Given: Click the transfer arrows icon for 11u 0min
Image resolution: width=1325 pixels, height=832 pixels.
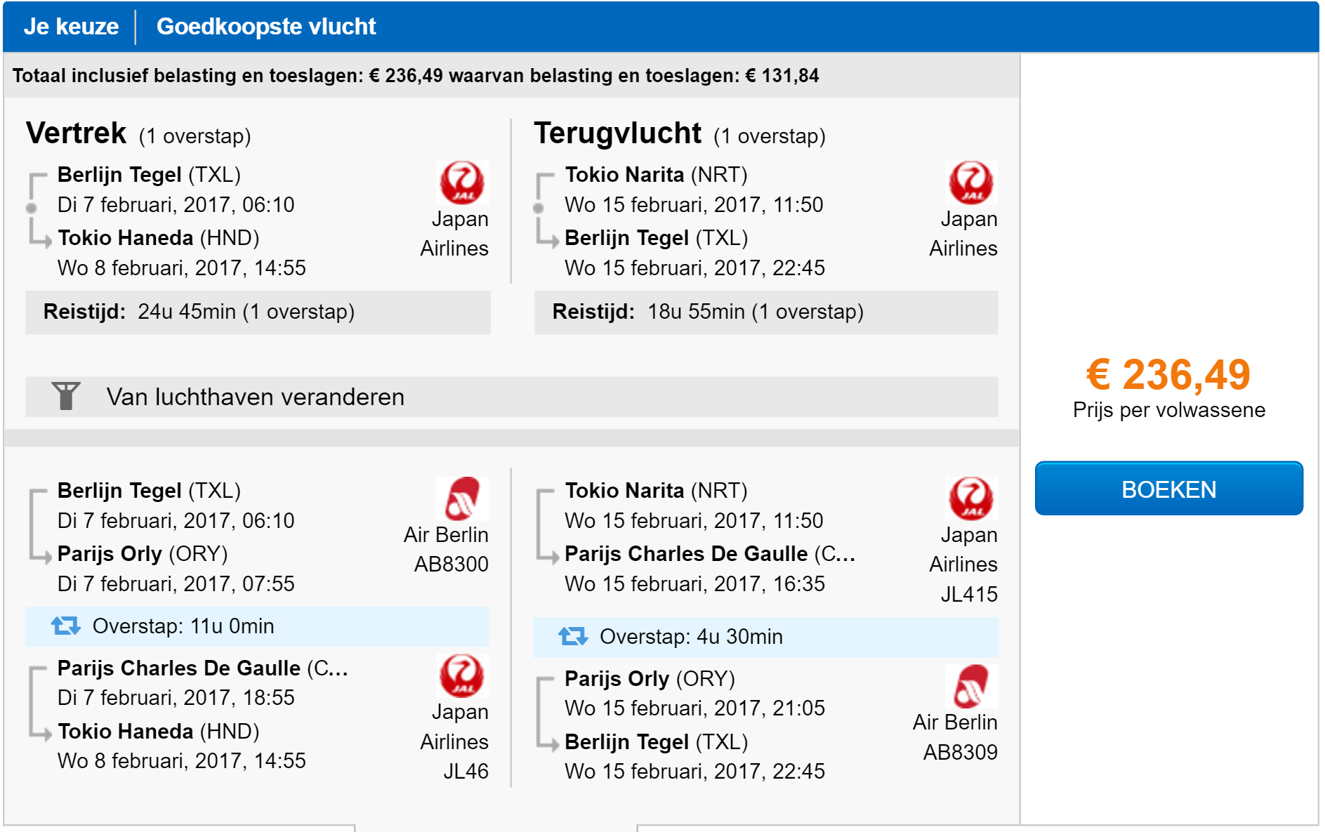Looking at the screenshot, I should pyautogui.click(x=66, y=626).
